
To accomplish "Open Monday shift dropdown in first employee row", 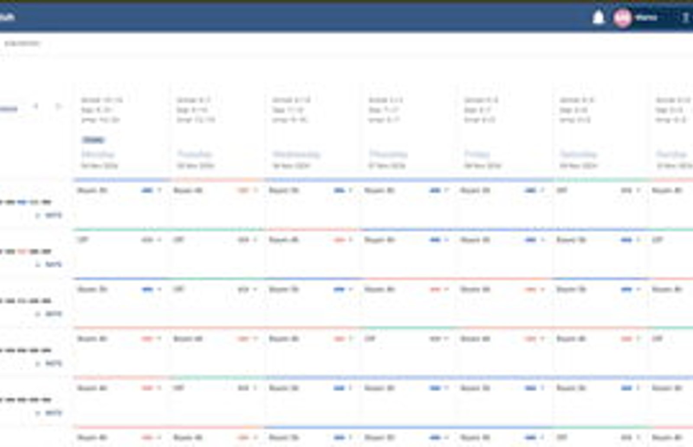I will [x=160, y=190].
